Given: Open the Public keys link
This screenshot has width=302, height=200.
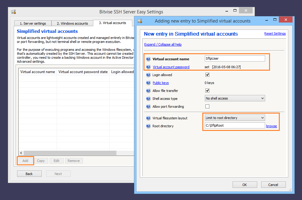Looking at the screenshot, I should coord(161,83).
